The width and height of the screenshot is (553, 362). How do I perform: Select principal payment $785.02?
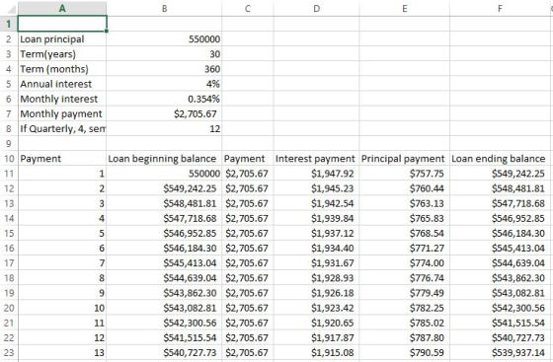[x=405, y=323]
